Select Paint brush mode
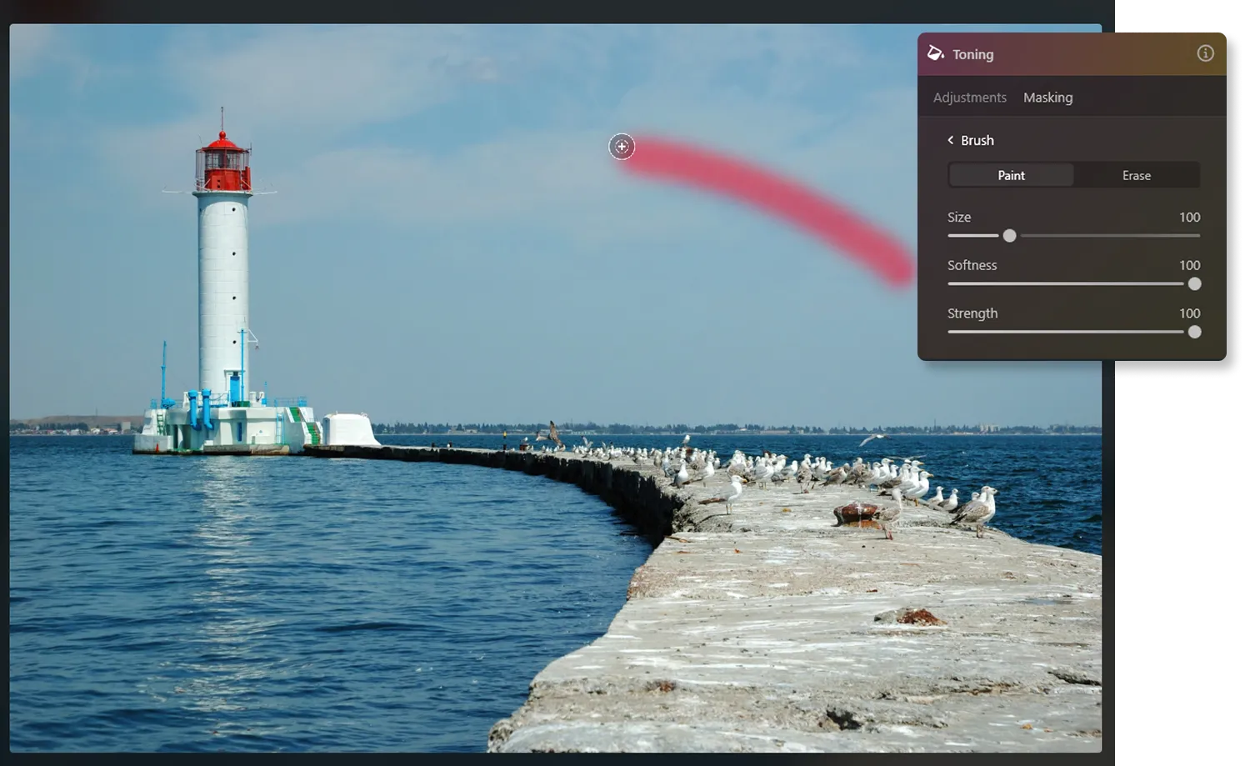Viewport: 1245px width, 766px height. coord(1011,175)
